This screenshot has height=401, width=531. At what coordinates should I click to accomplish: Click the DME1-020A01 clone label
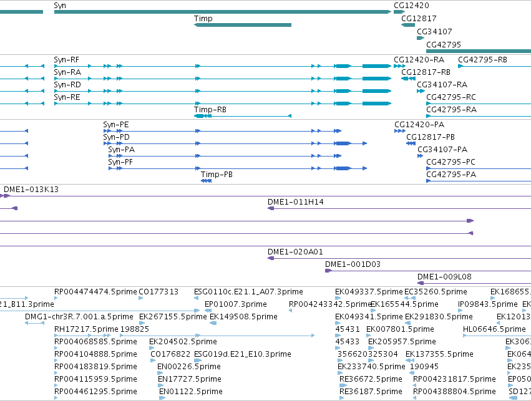[295, 252]
